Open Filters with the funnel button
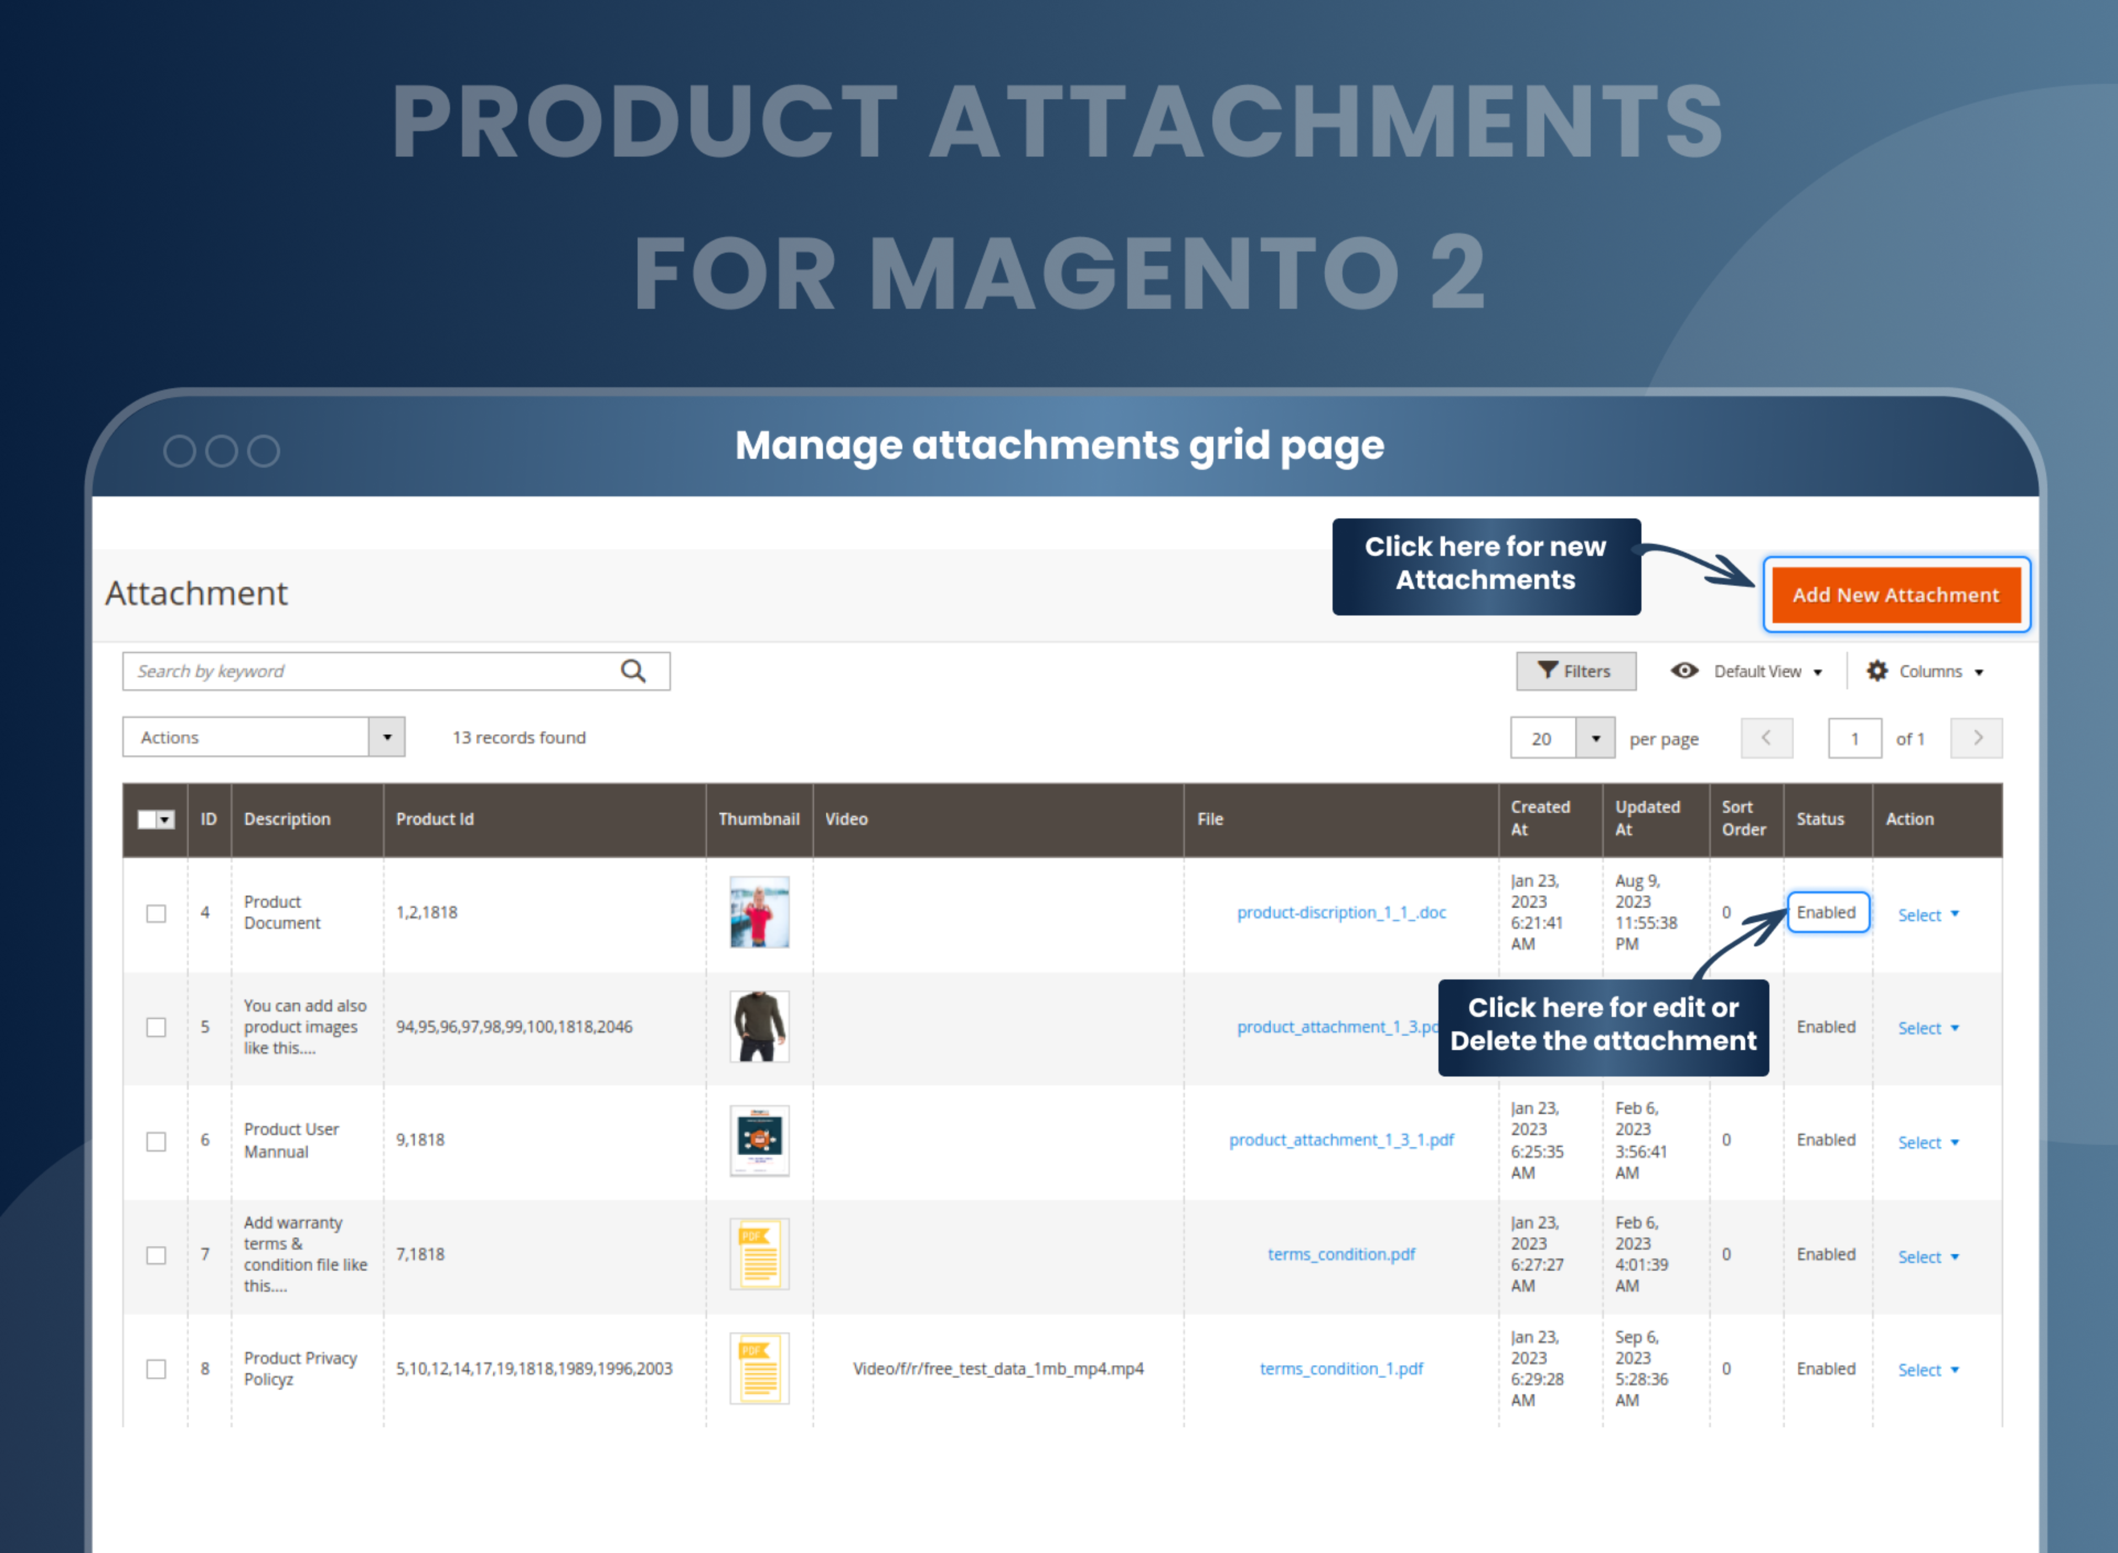Image resolution: width=2118 pixels, height=1553 pixels. [x=1576, y=671]
